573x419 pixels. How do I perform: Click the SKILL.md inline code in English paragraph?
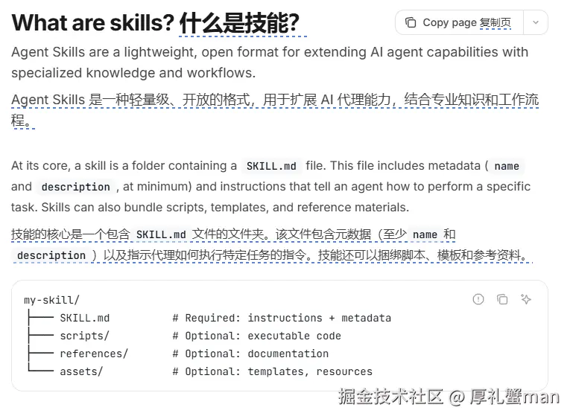271,166
